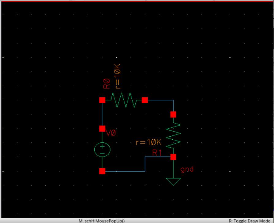The width and height of the screenshot is (274, 223).
Task: Click the V0 negative terminal pin square
Action: [102, 171]
